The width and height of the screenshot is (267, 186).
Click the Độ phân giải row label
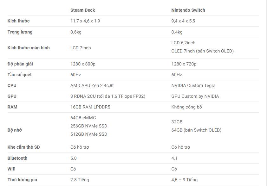[x=20, y=64]
